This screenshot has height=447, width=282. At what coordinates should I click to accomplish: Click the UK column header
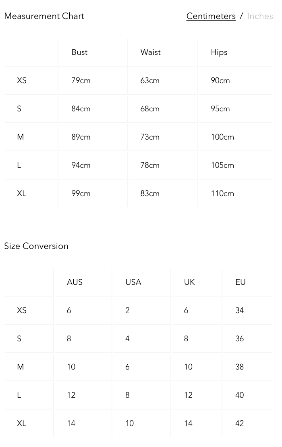coord(189,282)
